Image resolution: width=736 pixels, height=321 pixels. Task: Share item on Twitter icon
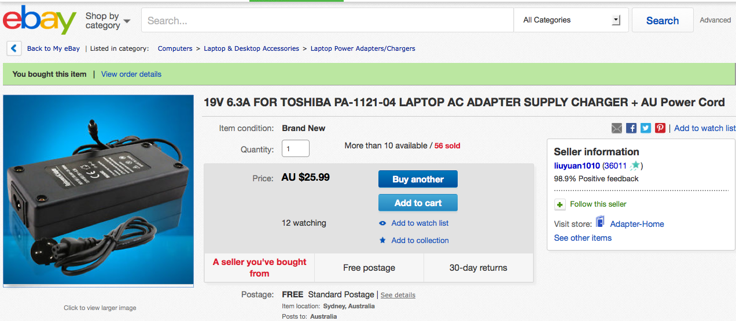646,128
